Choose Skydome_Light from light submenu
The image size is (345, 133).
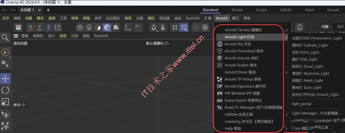pos(311,73)
